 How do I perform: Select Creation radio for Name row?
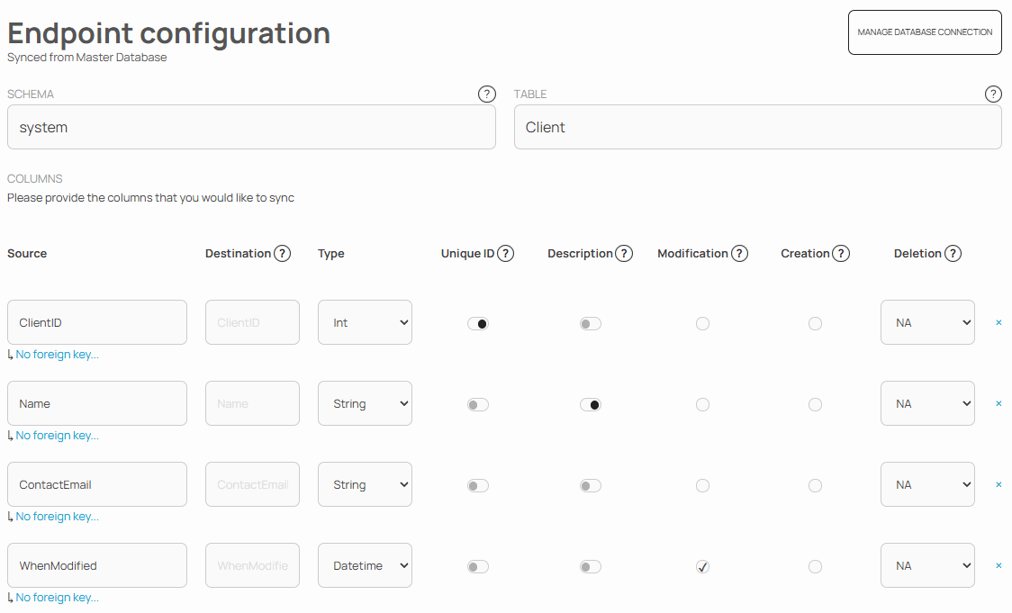click(815, 404)
